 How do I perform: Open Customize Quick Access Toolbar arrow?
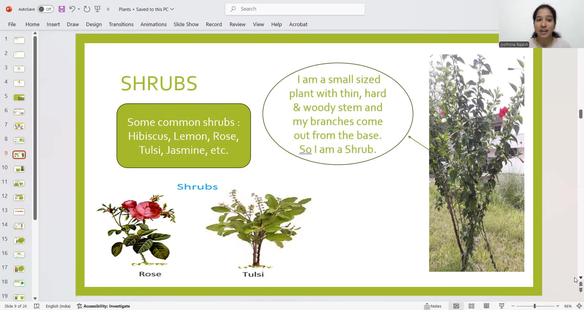tap(108, 9)
